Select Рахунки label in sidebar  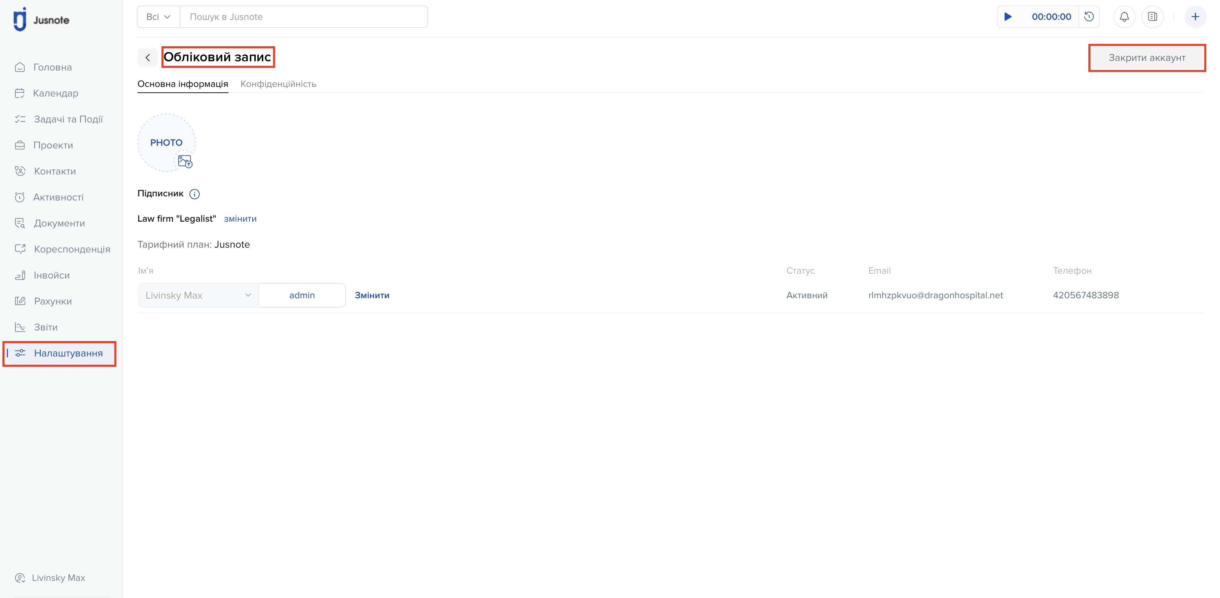pyautogui.click(x=53, y=301)
